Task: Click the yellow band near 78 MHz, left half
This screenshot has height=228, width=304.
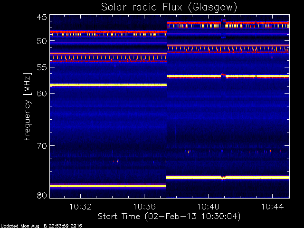Action: [x=108, y=186]
